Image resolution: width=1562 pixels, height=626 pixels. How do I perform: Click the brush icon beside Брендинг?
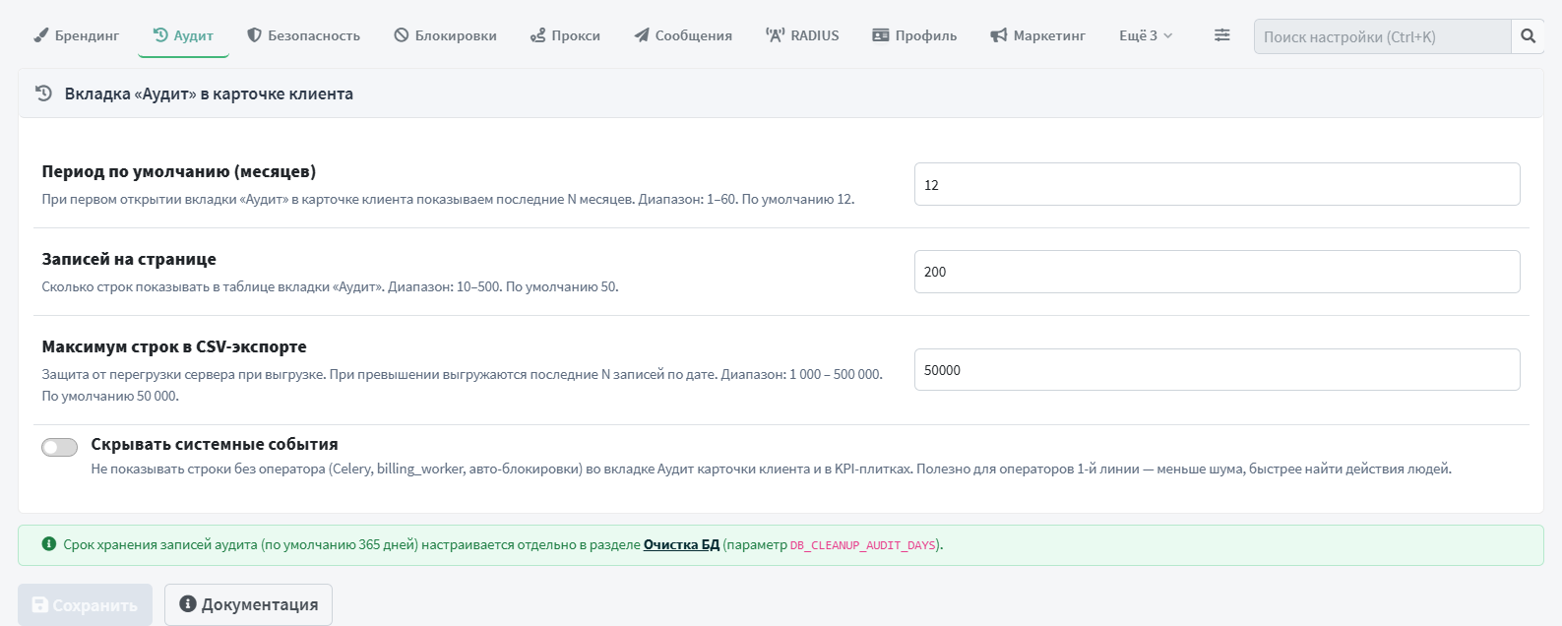(41, 35)
